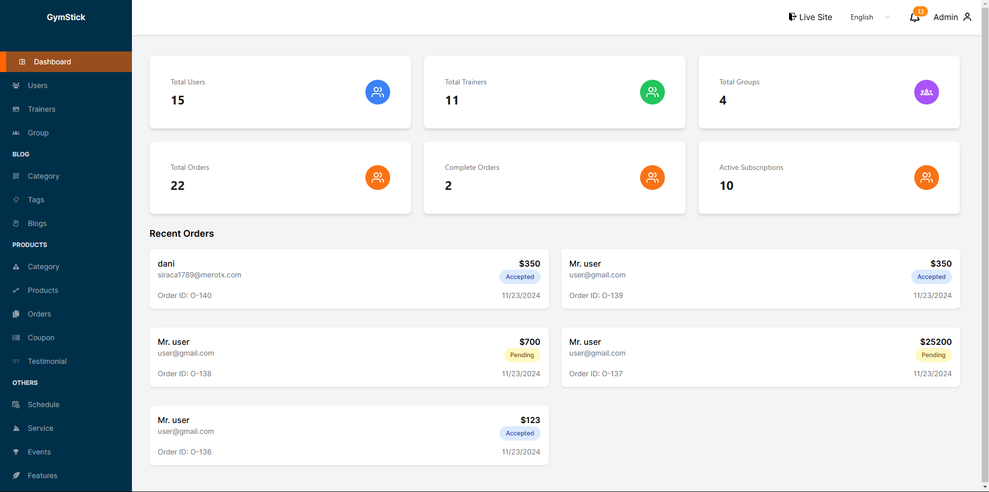Click the Complete Orders circle icon
Image resolution: width=989 pixels, height=492 pixels.
[x=652, y=178]
